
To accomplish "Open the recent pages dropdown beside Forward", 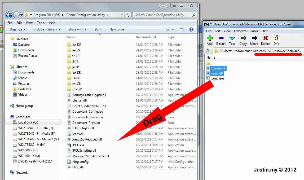I will [21, 15].
